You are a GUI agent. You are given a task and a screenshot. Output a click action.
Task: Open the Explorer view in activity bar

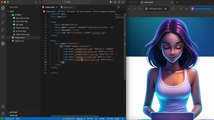click(x=3, y=8)
